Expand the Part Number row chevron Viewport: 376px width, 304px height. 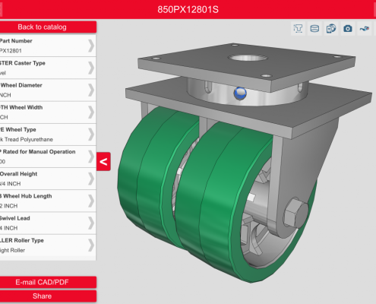coord(91,46)
